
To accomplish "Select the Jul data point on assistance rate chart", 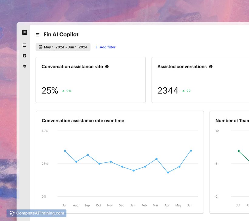I will 65,151.
